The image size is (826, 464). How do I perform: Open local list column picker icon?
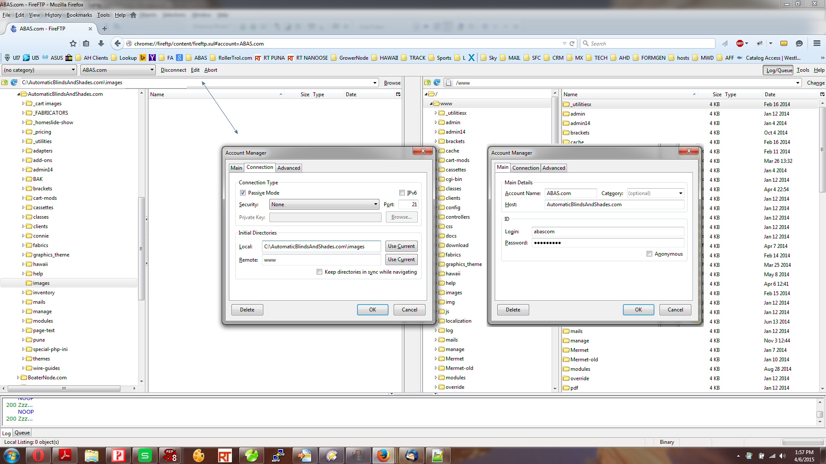click(x=398, y=94)
